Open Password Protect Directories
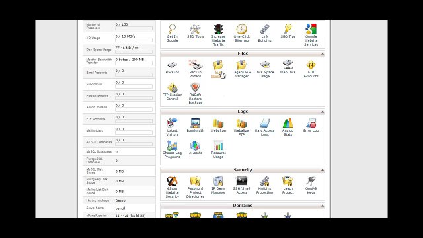This screenshot has width=423, height=238. pyautogui.click(x=196, y=187)
